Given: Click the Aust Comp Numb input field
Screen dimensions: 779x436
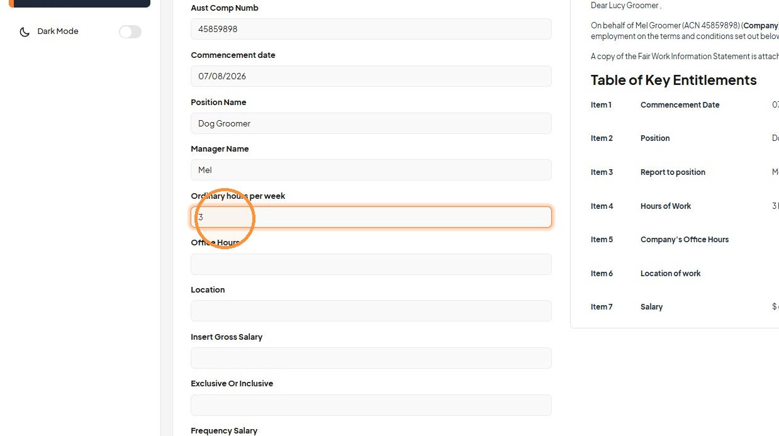Looking at the screenshot, I should pyautogui.click(x=371, y=29).
